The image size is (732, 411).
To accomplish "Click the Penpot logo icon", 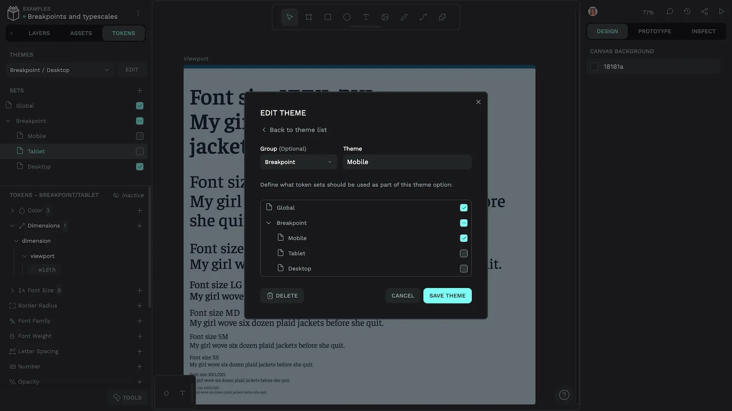I will coord(13,13).
